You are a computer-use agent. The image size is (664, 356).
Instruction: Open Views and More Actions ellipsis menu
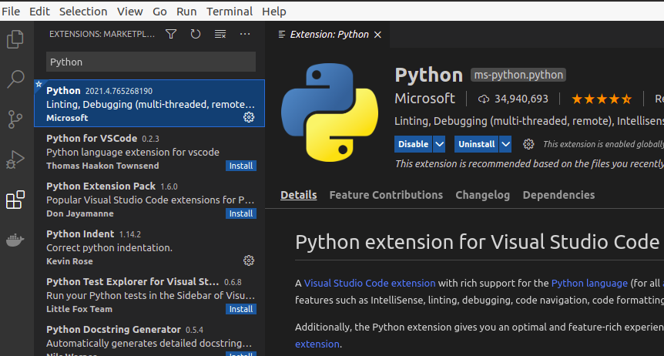point(245,35)
